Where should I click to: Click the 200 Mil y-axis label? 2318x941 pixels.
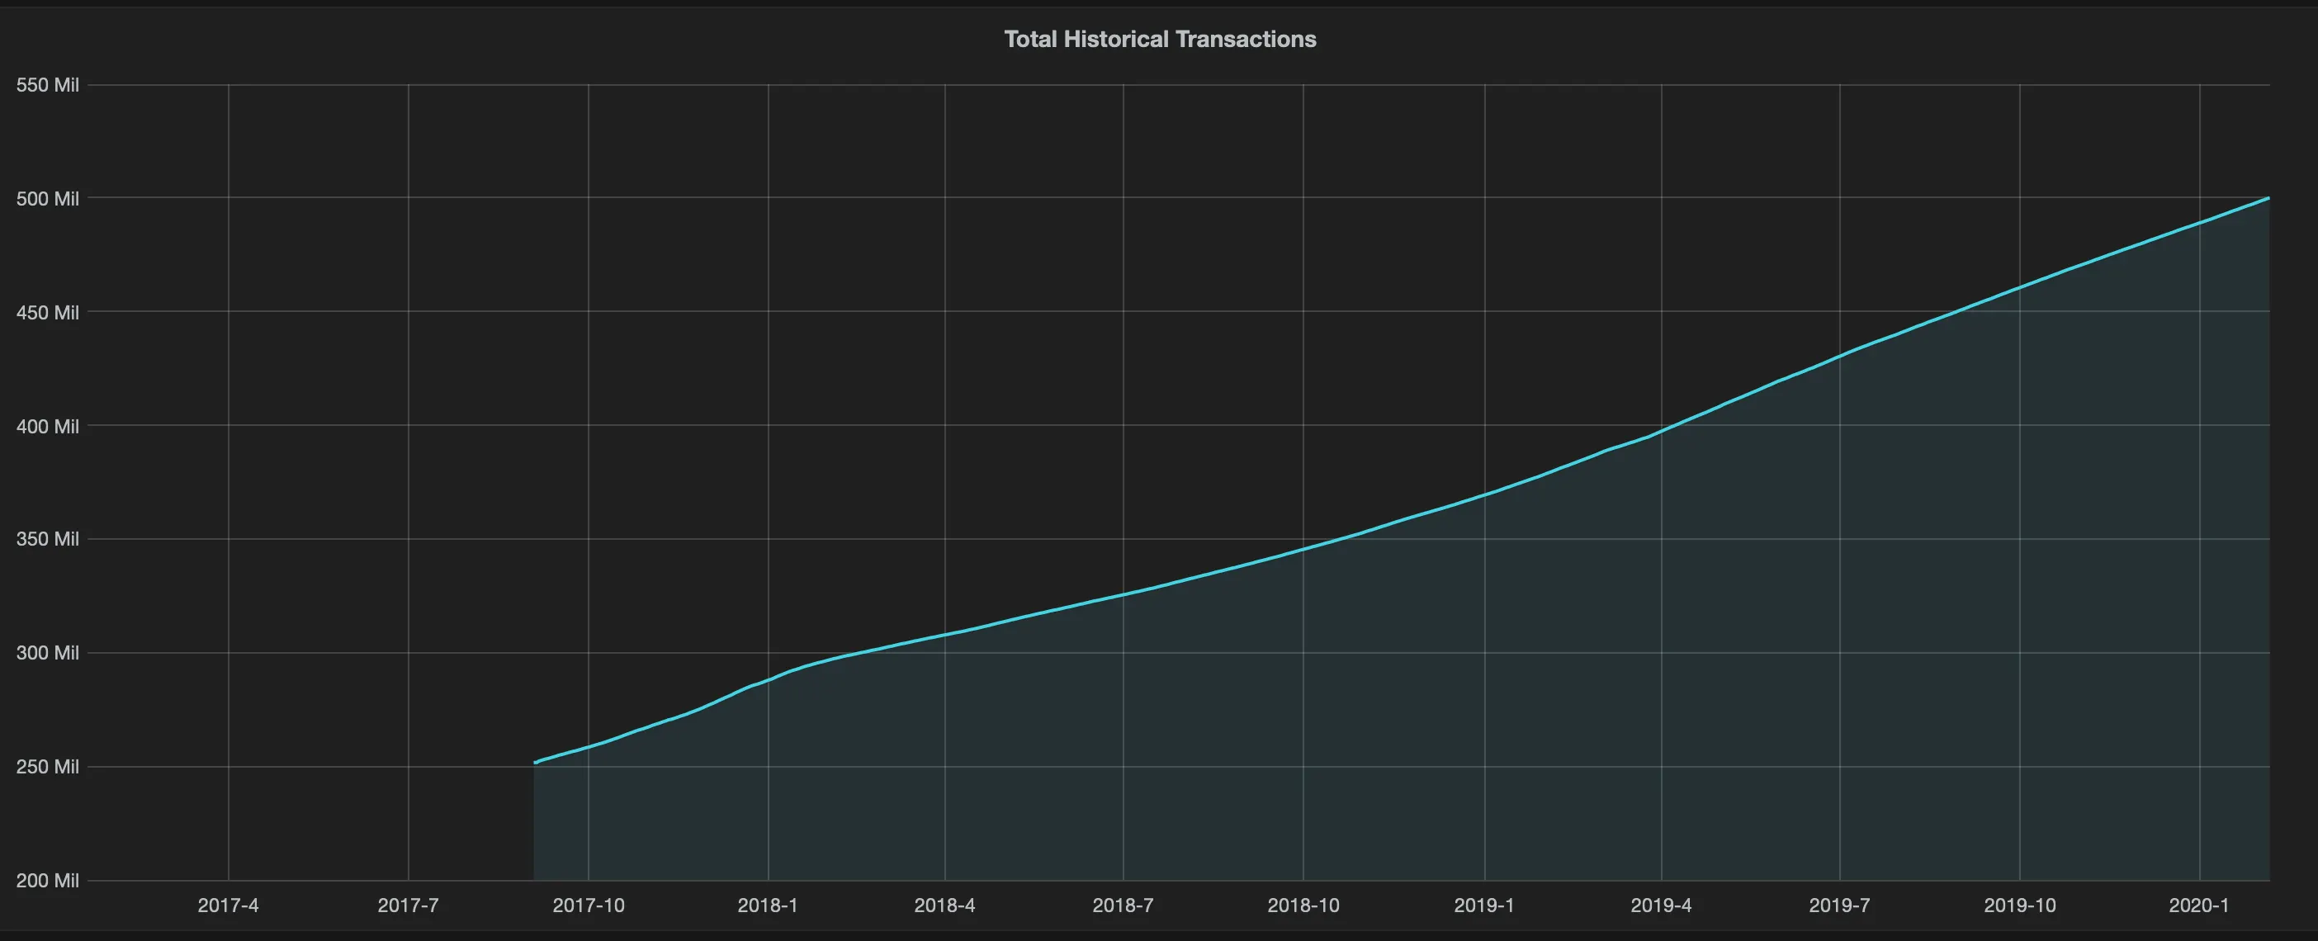(x=50, y=881)
